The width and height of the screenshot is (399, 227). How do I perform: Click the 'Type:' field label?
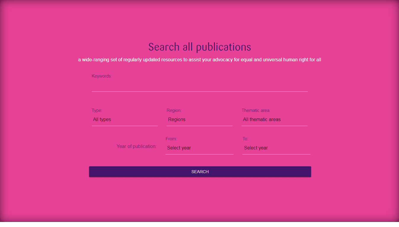click(97, 110)
